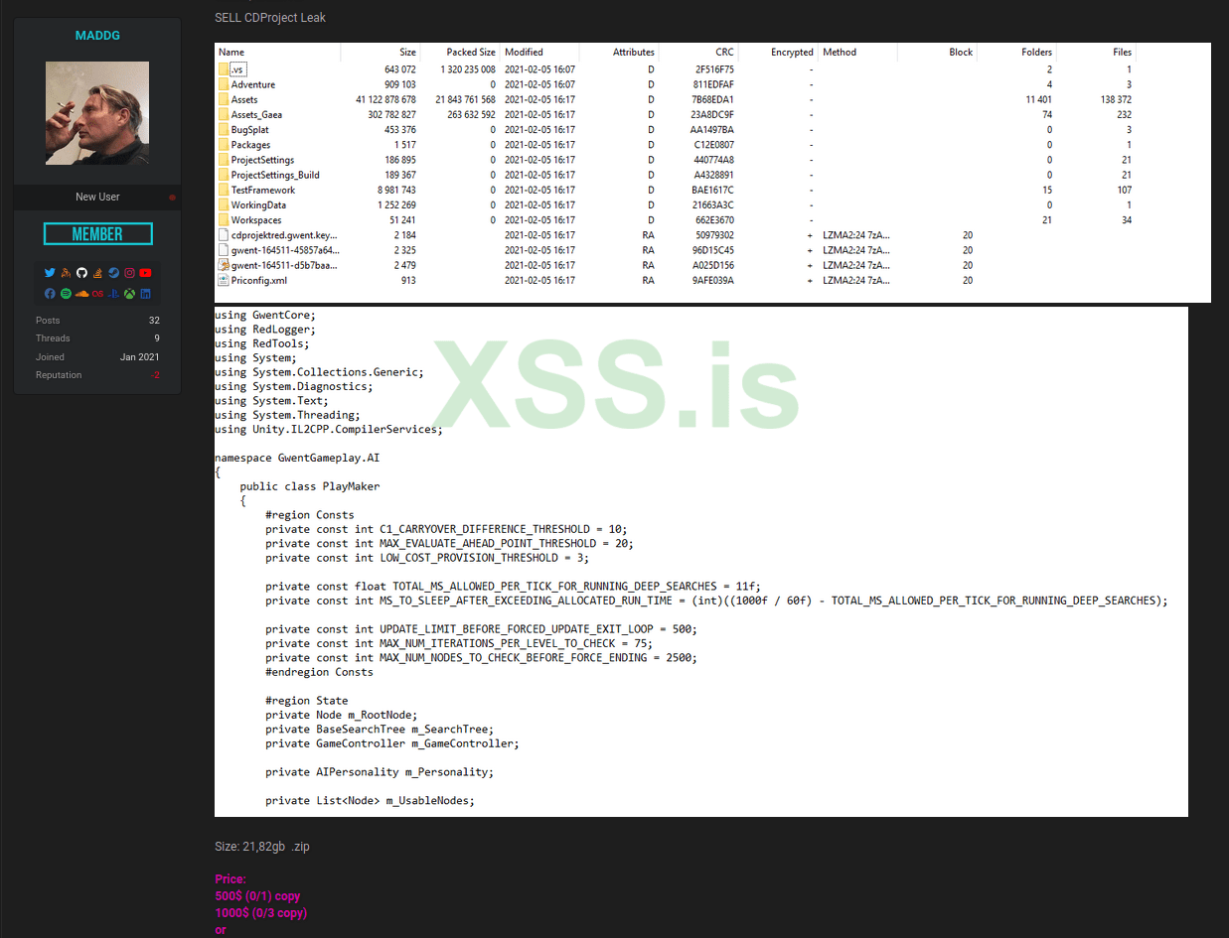Select the Instagram icon under MEMBER badge

pyautogui.click(x=129, y=272)
